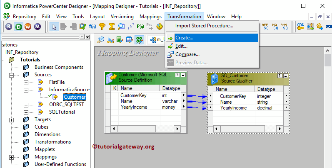Click the gear with blue arrow icon
The width and height of the screenshot is (332, 168).
click(320, 27)
